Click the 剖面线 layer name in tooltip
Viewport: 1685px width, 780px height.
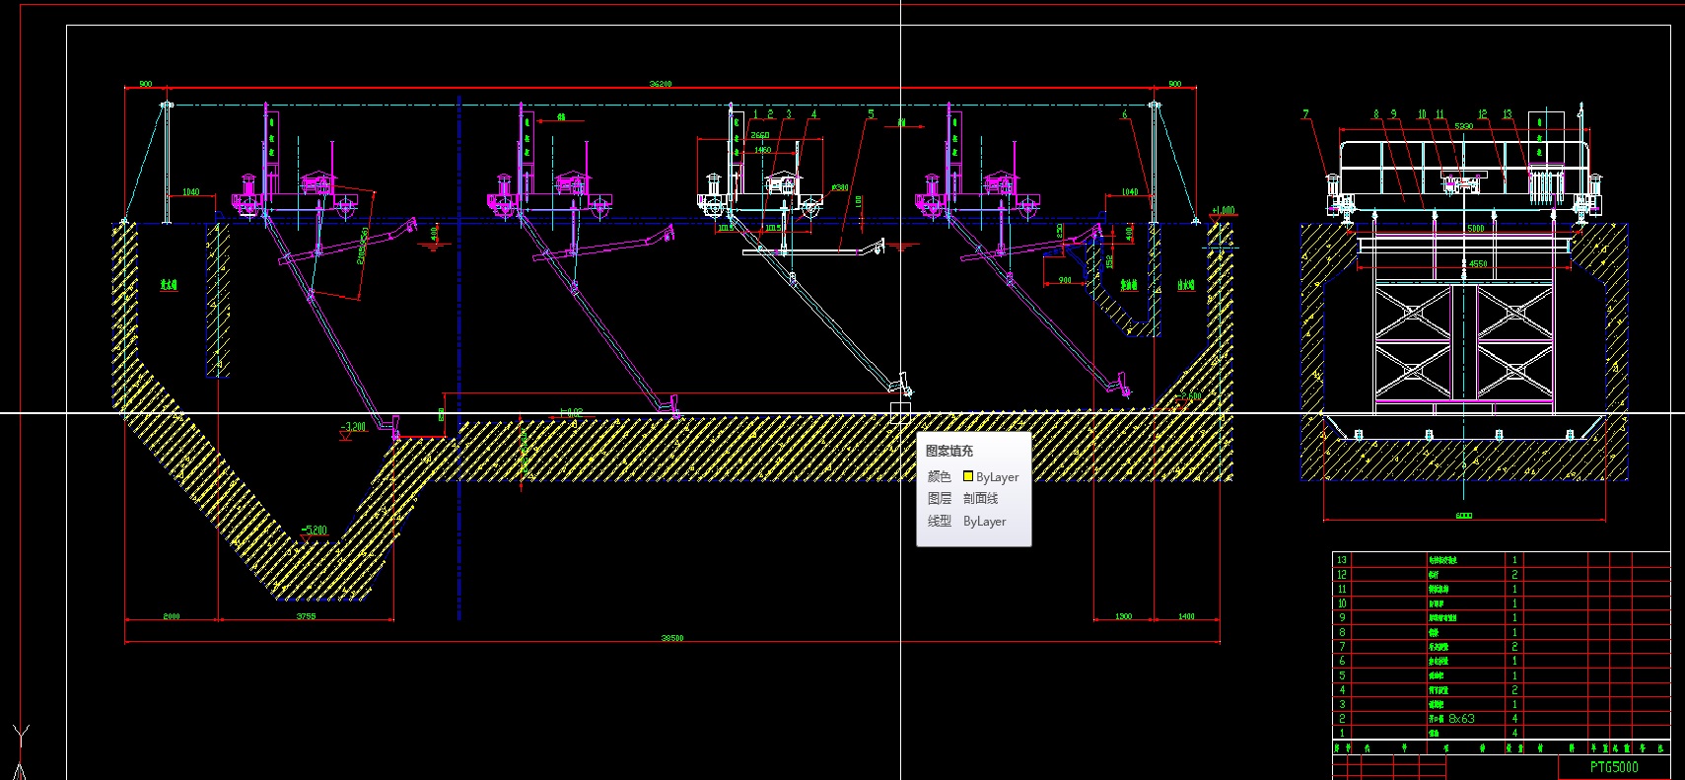point(981,499)
